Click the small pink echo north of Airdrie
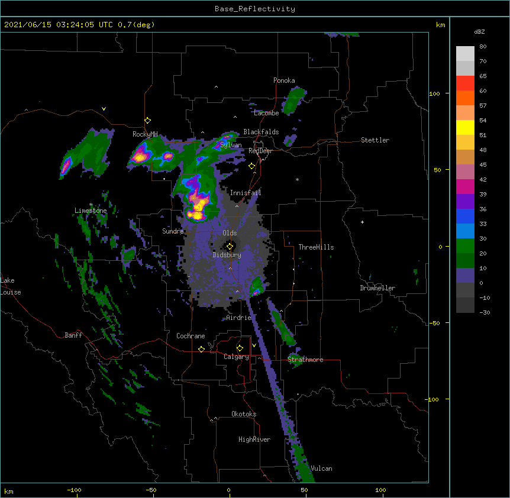This screenshot has width=510, height=498. point(256,293)
